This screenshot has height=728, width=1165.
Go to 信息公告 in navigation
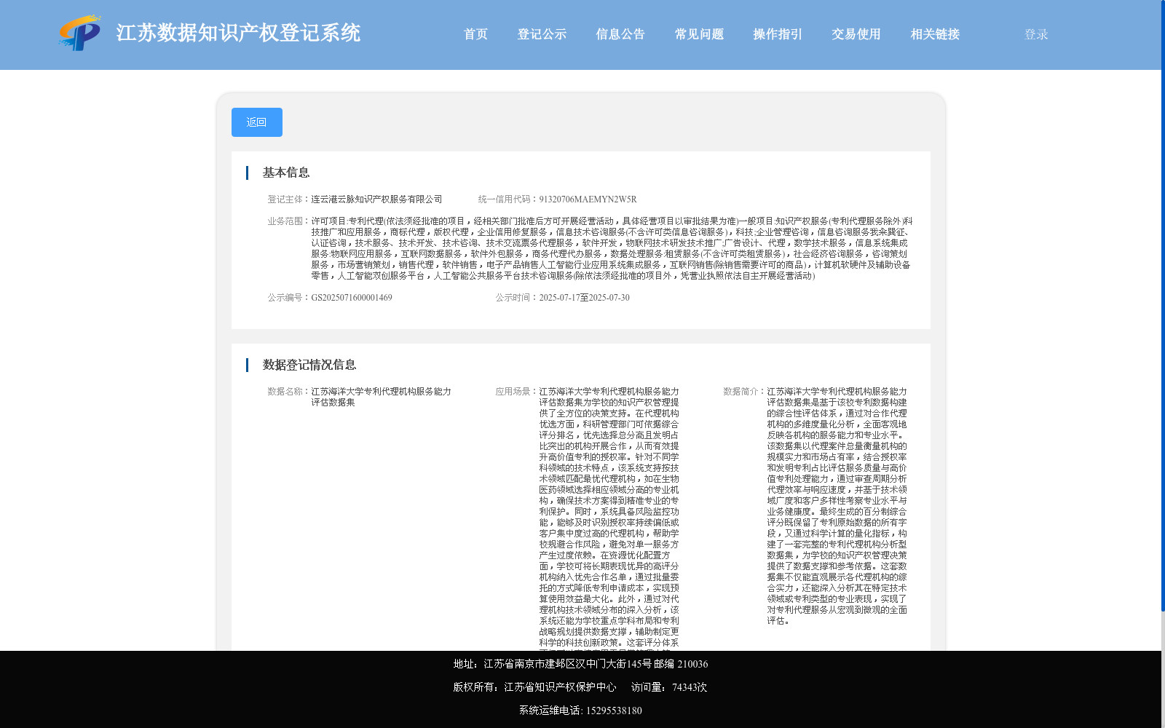(x=620, y=34)
